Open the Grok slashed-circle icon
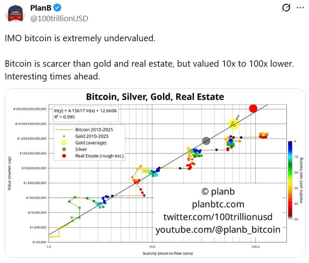This screenshot has width=309, height=263. [286, 8]
